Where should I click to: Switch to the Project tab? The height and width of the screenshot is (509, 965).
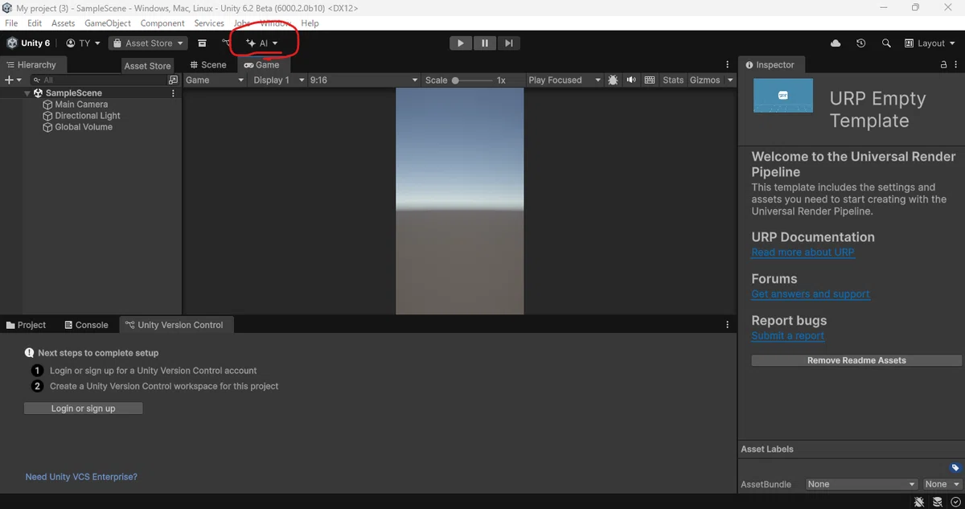coord(26,325)
